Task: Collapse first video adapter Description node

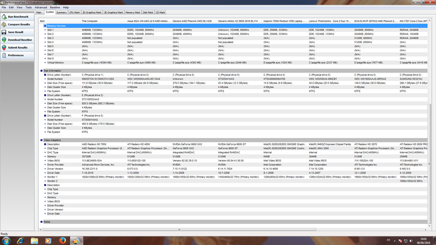Action: (45, 144)
